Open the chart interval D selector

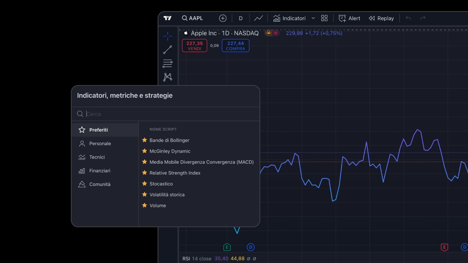tap(240, 18)
